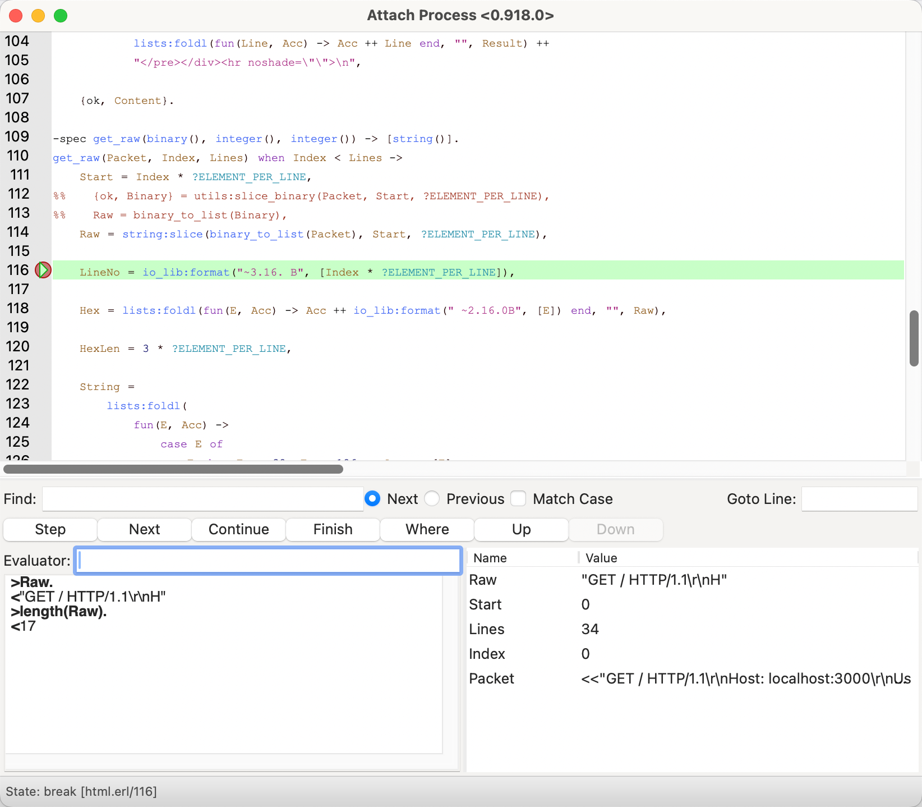Select the Previous search direction radio
This screenshot has height=807, width=922.
(x=432, y=499)
